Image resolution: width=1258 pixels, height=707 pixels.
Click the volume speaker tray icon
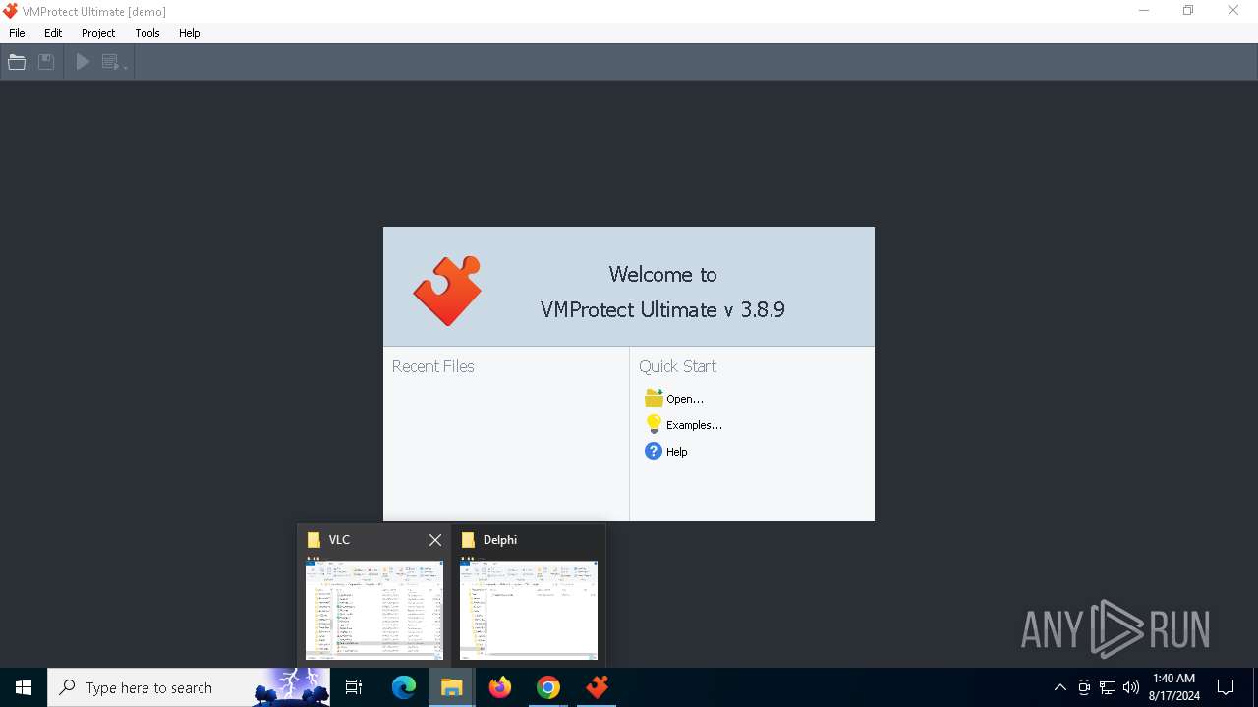click(1131, 687)
